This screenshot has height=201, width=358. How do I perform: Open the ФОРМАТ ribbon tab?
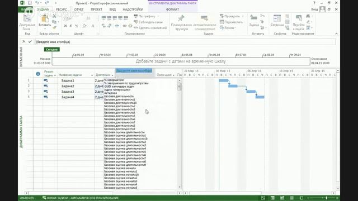pos(172,9)
